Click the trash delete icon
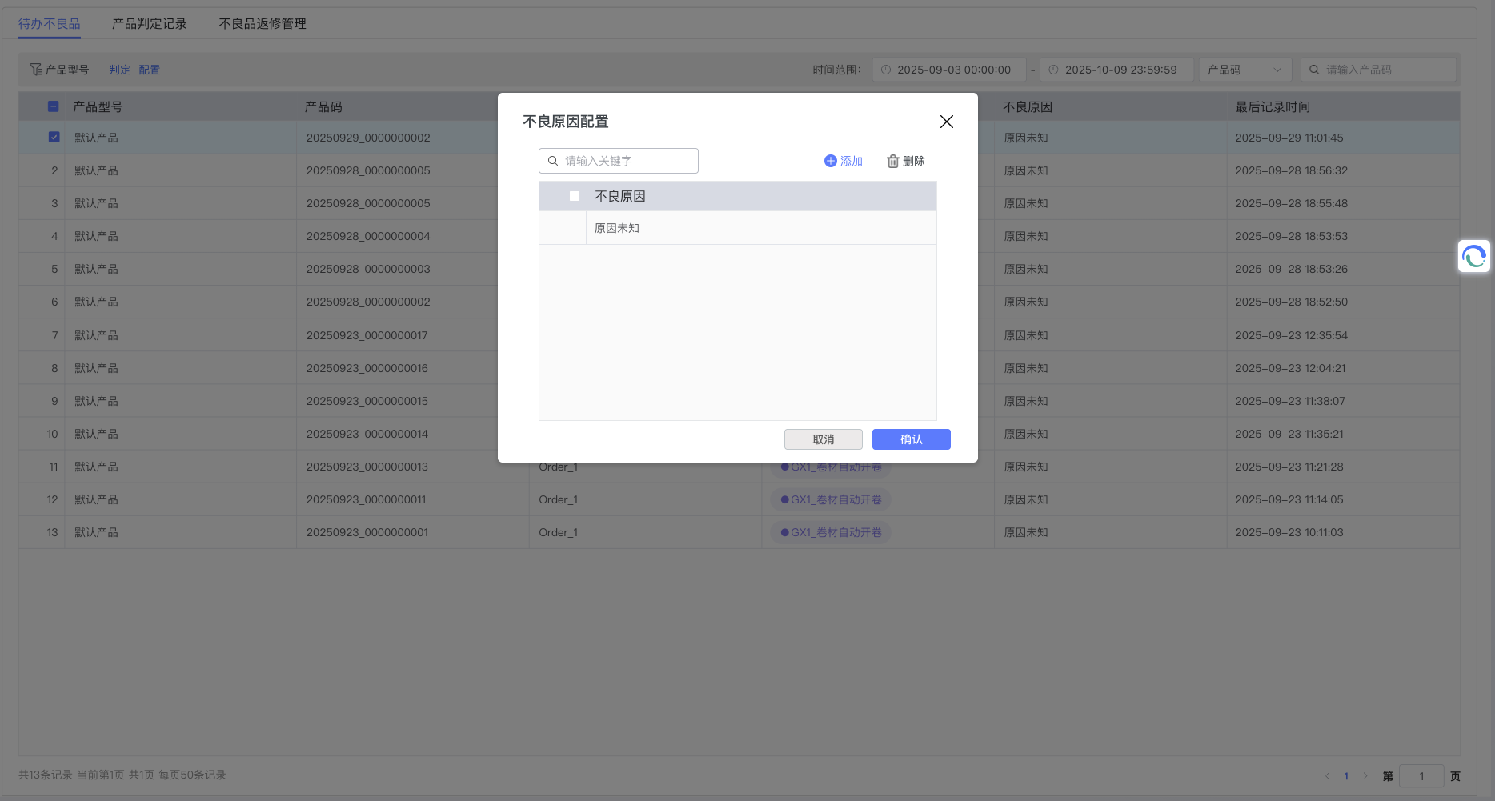Image resolution: width=1495 pixels, height=801 pixels. coord(893,161)
